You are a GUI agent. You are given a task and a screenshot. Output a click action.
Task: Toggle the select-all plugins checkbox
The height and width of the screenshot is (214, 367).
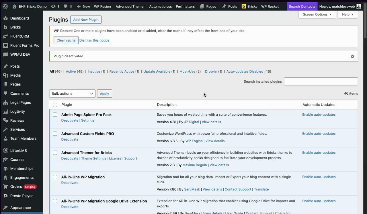(x=55, y=105)
